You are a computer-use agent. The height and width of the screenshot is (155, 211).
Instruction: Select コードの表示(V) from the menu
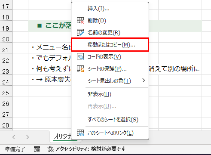110,57
